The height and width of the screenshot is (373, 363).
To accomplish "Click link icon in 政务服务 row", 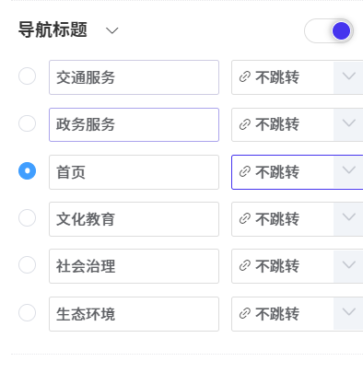I will point(245,124).
